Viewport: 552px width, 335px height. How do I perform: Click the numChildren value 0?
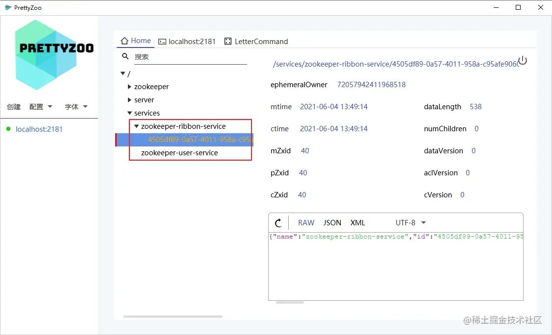pos(477,129)
